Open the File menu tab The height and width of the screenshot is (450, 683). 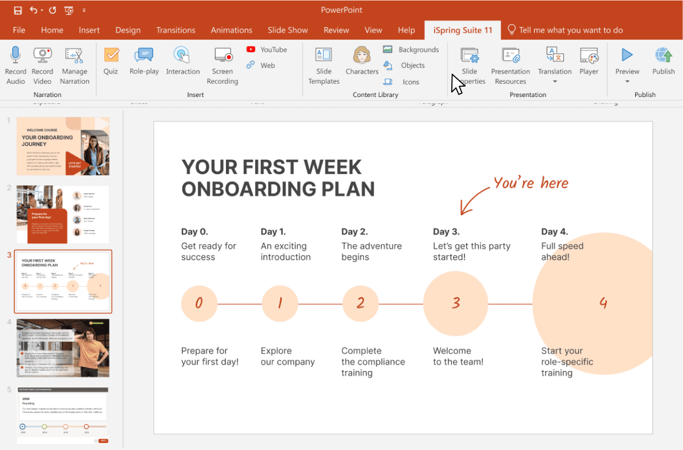coord(19,30)
